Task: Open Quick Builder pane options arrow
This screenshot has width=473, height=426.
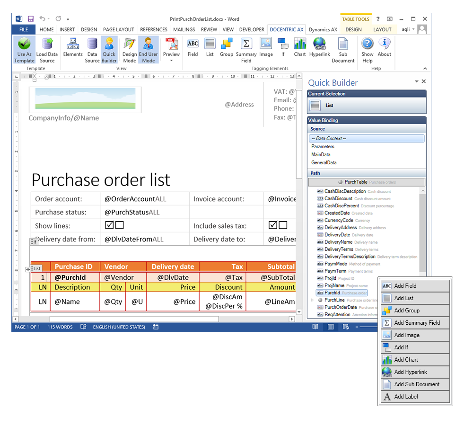Action: tap(417, 81)
